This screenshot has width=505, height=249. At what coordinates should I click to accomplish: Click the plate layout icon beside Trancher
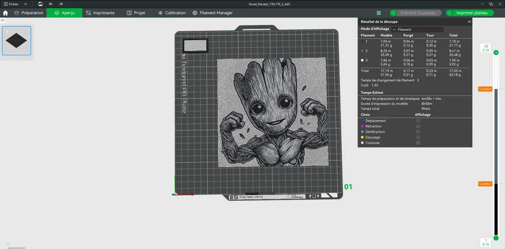tap(379, 13)
